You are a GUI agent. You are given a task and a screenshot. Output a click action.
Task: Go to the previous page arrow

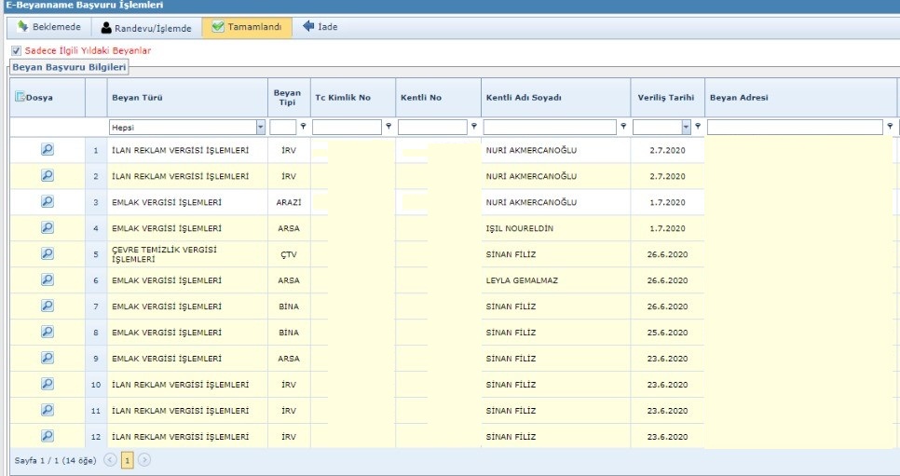point(110,460)
